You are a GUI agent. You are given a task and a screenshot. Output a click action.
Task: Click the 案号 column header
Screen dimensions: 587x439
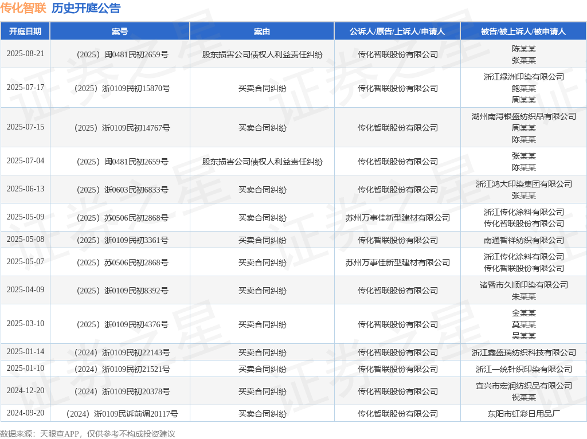(120, 32)
